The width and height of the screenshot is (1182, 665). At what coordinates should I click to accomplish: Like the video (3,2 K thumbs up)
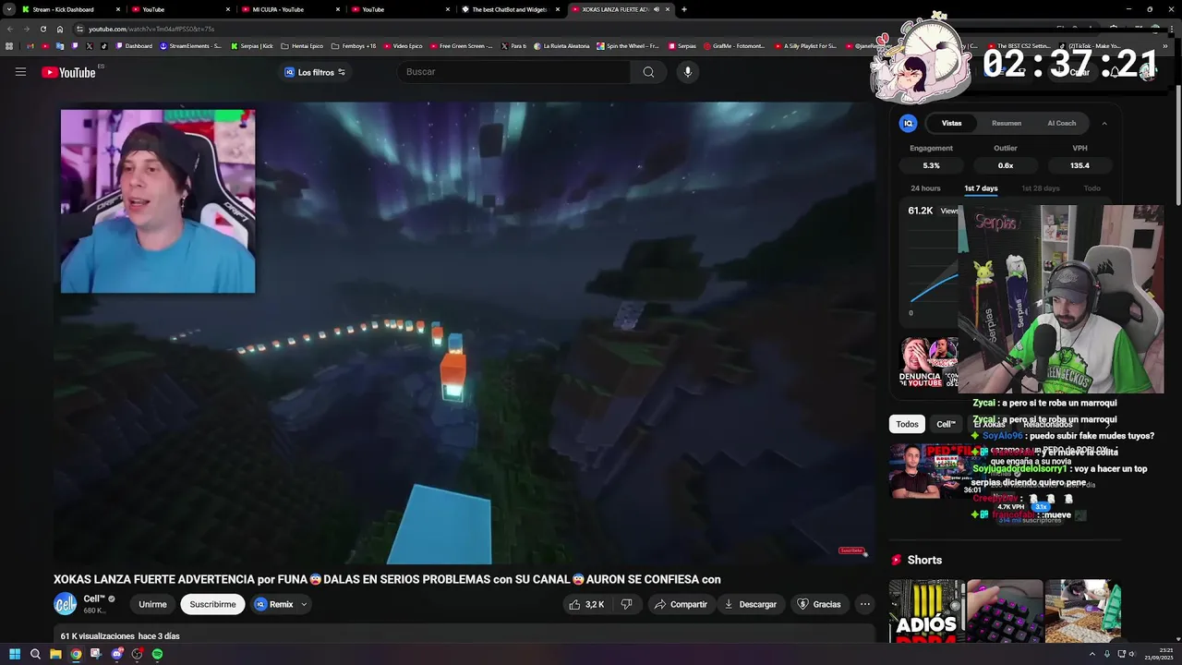click(586, 604)
